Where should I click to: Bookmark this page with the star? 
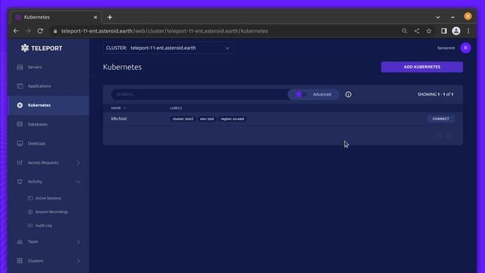(429, 31)
